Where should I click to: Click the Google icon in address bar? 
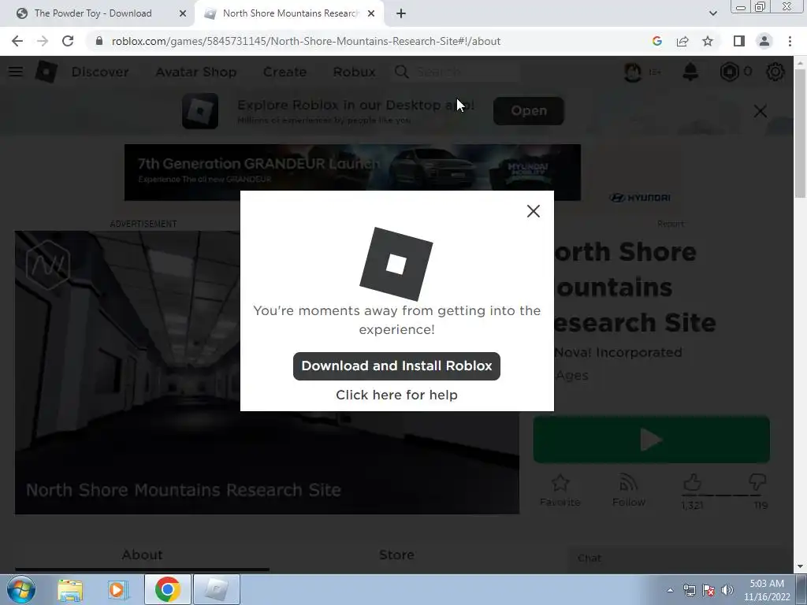coord(656,41)
